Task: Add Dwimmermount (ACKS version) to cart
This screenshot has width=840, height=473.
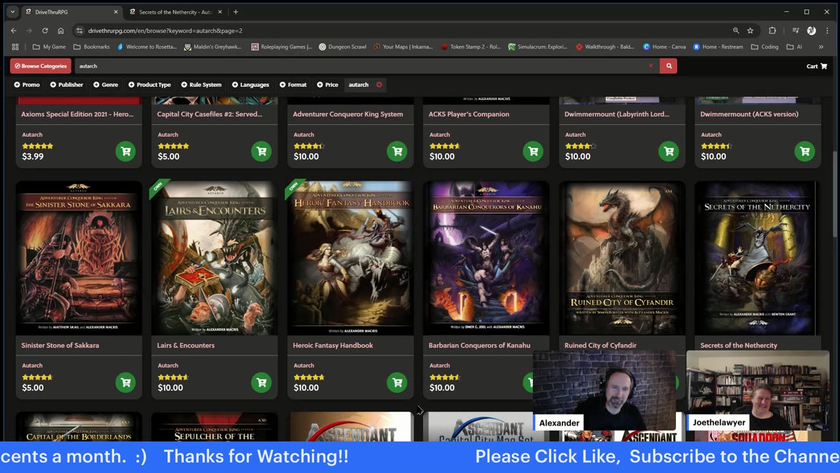Action: 805,151
